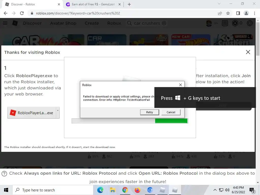Close the Thanks for visiting Roblox panel
The height and width of the screenshot is (195, 260).
[x=248, y=52]
